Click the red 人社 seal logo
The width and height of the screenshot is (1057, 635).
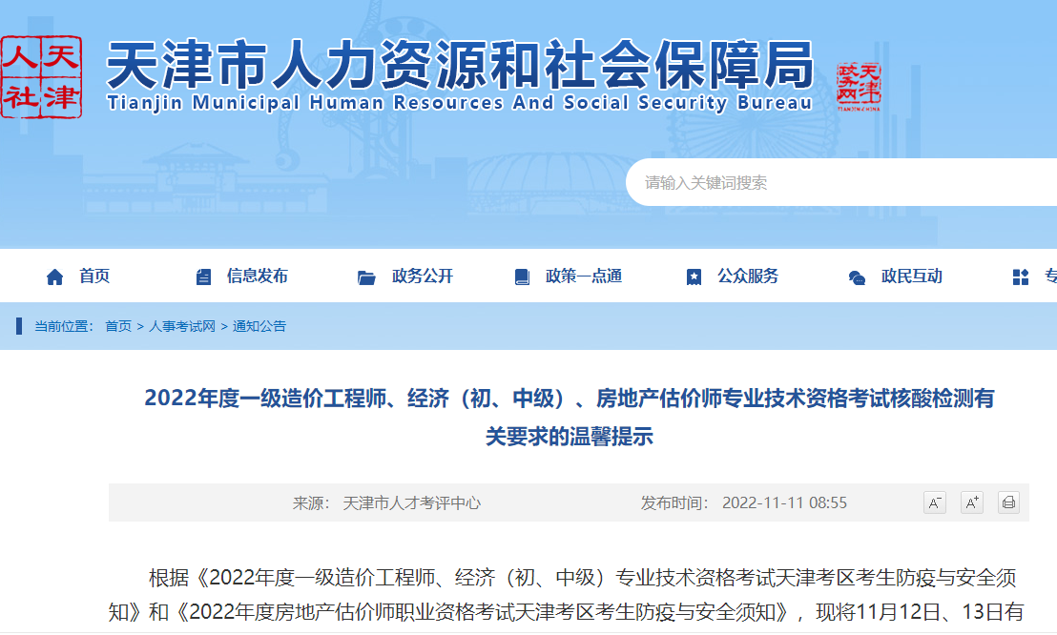[41, 76]
